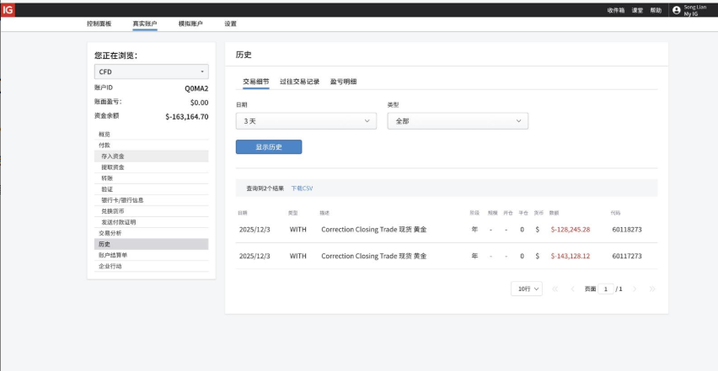This screenshot has height=371, width=718.
Task: Select 提取资金 in the sidebar
Action: tap(111, 167)
